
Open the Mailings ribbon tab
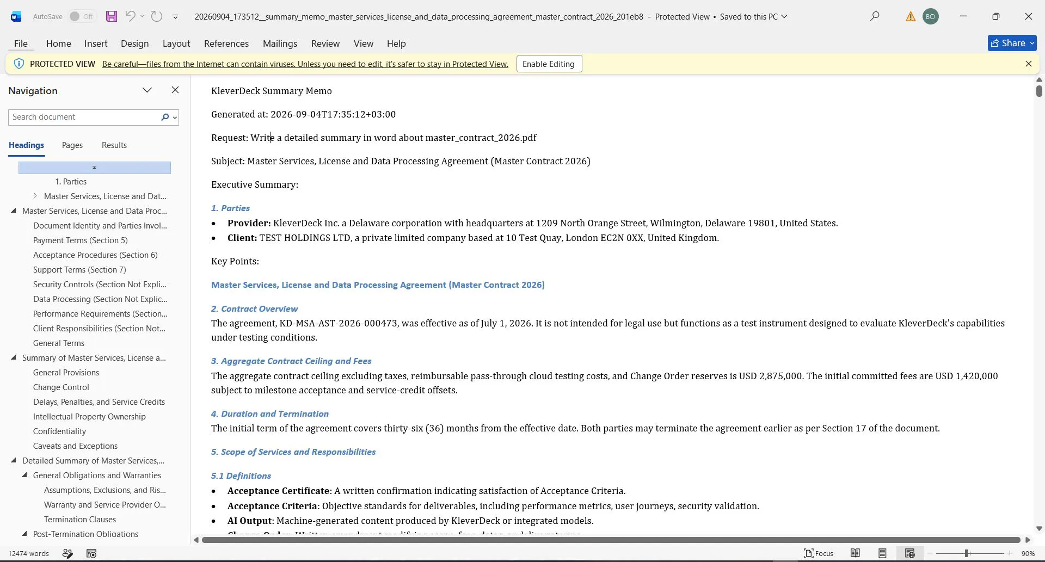[280, 44]
